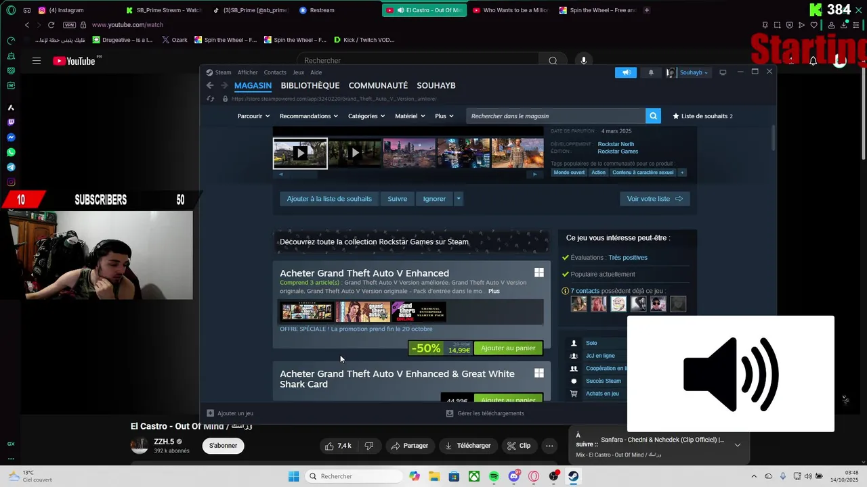Image resolution: width=867 pixels, height=487 pixels.
Task: Open Telegram in Opera sidebar
Action: click(11, 167)
